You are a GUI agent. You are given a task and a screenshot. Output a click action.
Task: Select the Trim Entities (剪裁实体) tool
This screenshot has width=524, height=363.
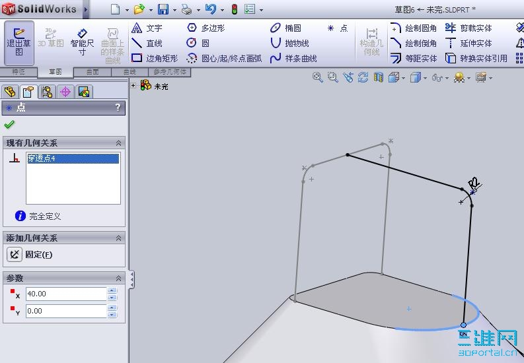468,28
